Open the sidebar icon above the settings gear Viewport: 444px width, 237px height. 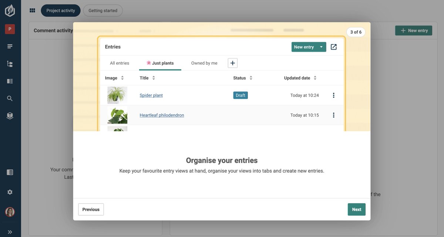pos(10,172)
